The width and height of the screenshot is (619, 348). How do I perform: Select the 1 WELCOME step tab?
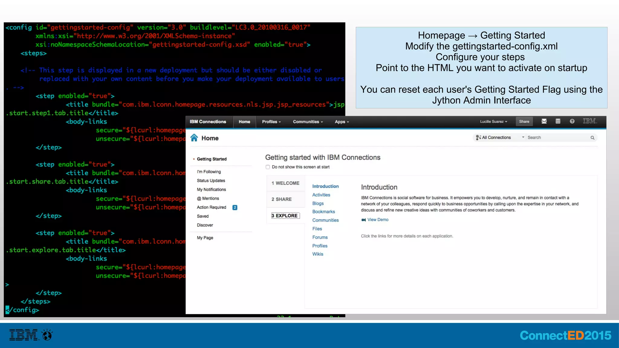coord(285,183)
